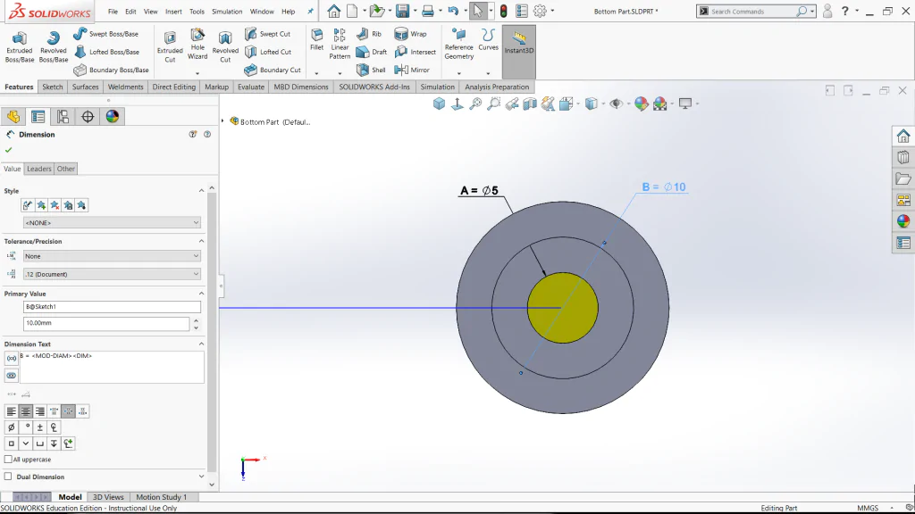
Task: Enable the Dual Dimension checkbox
Action: (8, 477)
